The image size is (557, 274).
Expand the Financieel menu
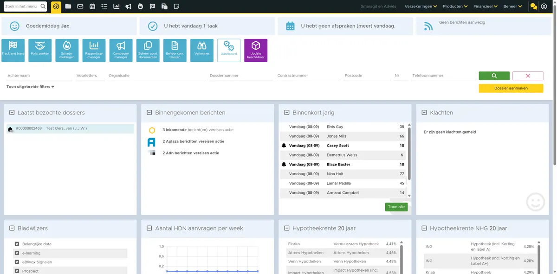[x=486, y=6]
